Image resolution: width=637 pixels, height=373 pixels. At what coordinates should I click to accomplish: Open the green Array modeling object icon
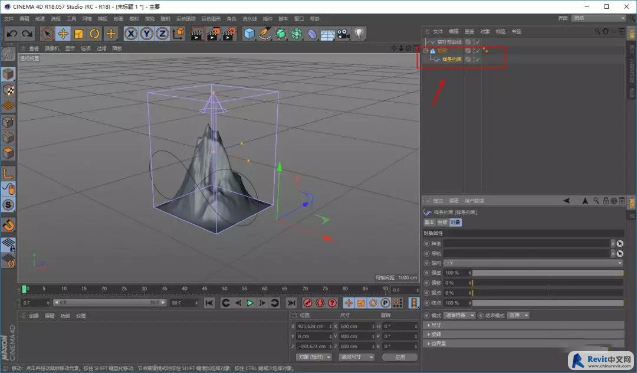pyautogui.click(x=297, y=34)
